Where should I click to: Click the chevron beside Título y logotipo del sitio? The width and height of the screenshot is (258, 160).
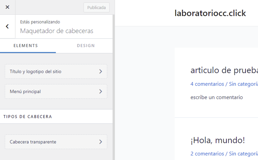tap(101, 72)
